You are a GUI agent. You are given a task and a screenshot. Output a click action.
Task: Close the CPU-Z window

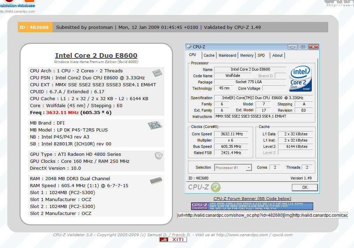(x=313, y=47)
